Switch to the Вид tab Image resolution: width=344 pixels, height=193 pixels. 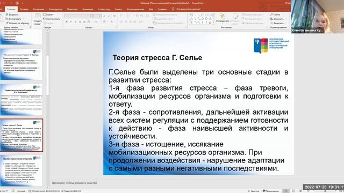point(151,9)
